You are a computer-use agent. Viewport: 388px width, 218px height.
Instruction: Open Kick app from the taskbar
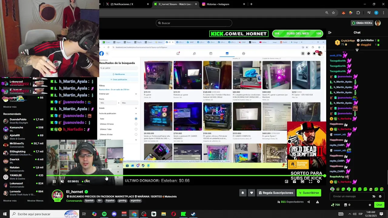[183, 214]
